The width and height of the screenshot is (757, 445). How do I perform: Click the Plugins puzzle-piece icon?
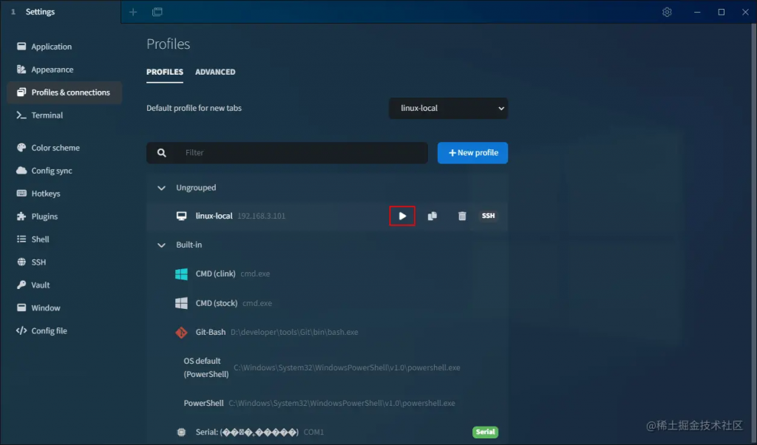click(x=21, y=217)
